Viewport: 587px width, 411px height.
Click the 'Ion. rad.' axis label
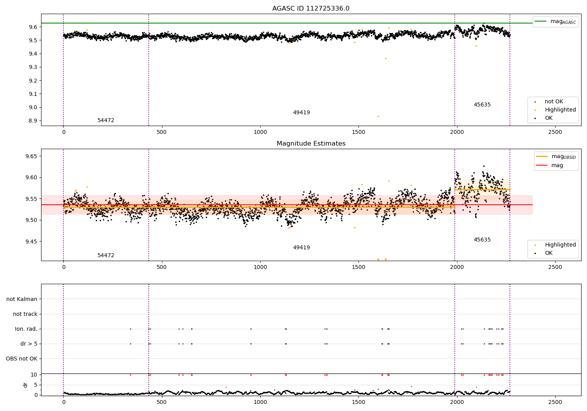click(x=26, y=329)
